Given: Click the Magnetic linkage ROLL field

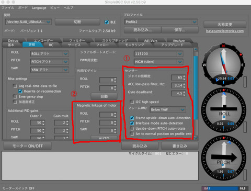Looking at the screenshot, I should [x=108, y=115].
